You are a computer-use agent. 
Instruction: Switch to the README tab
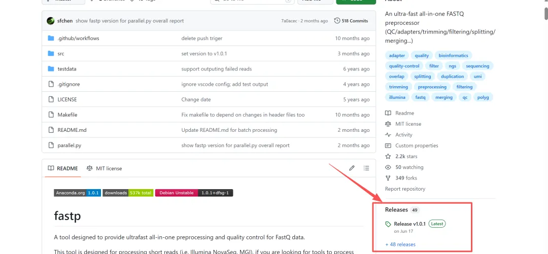(x=63, y=168)
